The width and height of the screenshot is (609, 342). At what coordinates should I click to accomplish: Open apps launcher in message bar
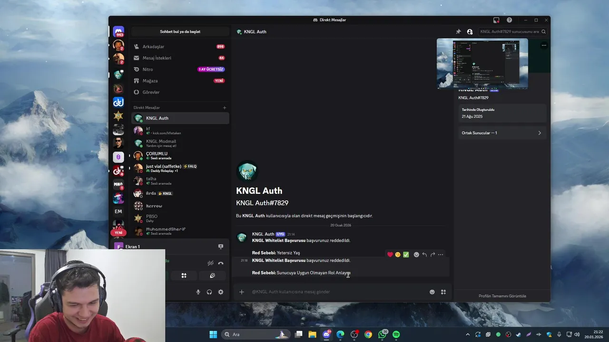pos(443,292)
